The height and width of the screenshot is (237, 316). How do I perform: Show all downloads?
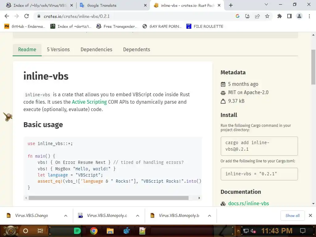pos(293,216)
